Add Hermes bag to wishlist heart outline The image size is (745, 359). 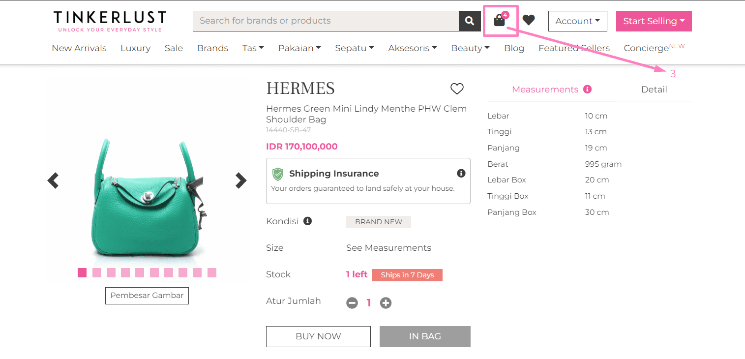(457, 89)
